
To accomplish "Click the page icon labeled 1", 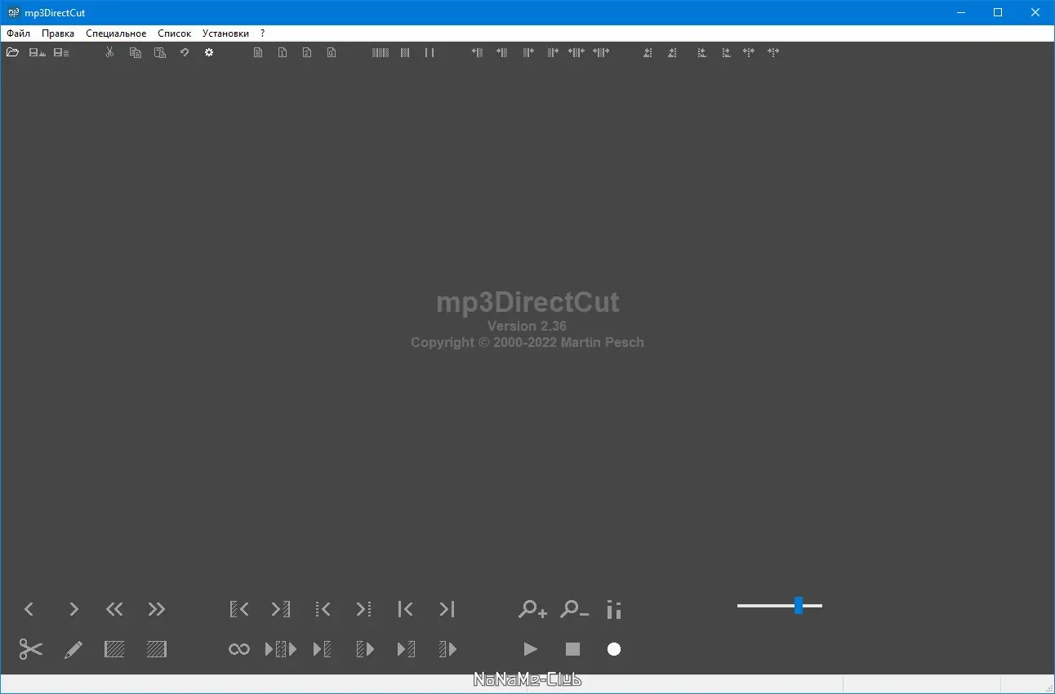I will tap(283, 52).
